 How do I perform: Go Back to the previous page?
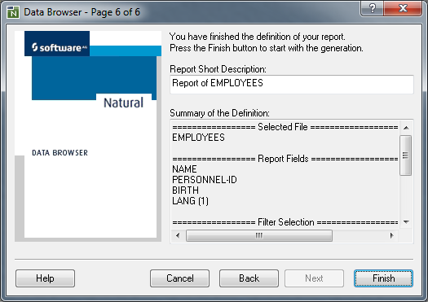[x=249, y=278]
